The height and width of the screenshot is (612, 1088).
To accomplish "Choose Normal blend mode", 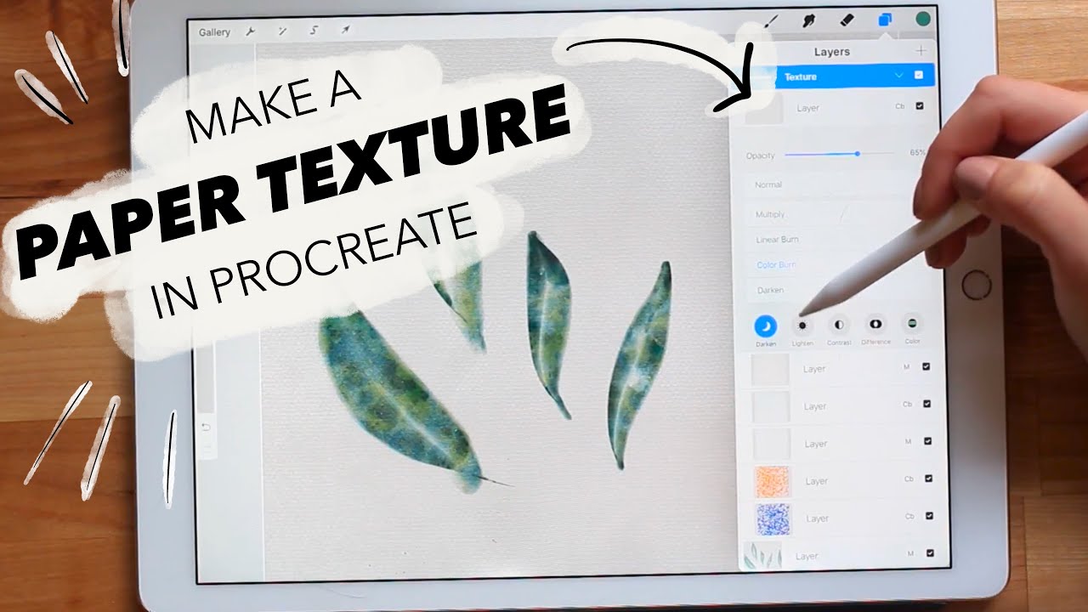I will 768,184.
